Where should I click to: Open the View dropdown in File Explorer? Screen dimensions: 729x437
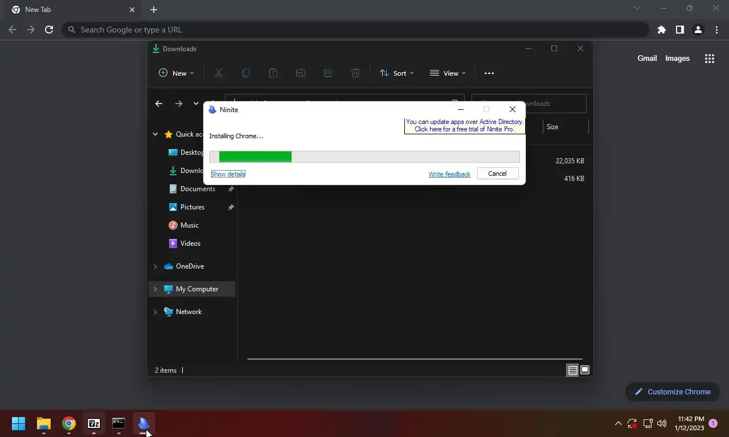(448, 73)
